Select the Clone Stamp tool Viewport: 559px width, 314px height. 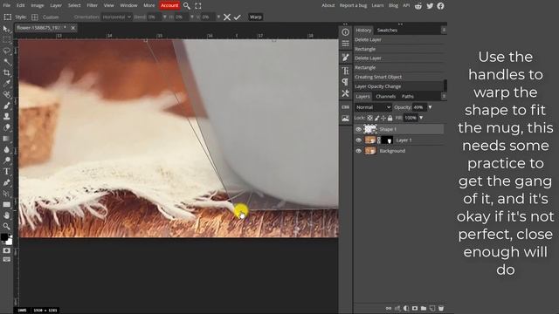6,116
